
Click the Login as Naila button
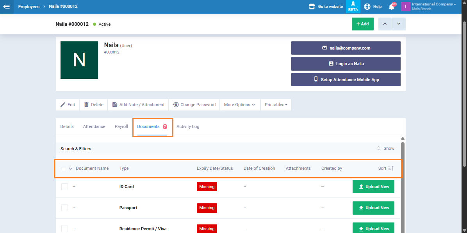point(346,64)
